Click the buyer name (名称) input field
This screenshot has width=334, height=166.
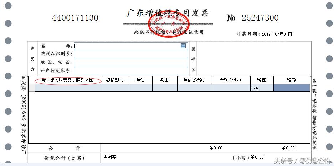(131, 46)
